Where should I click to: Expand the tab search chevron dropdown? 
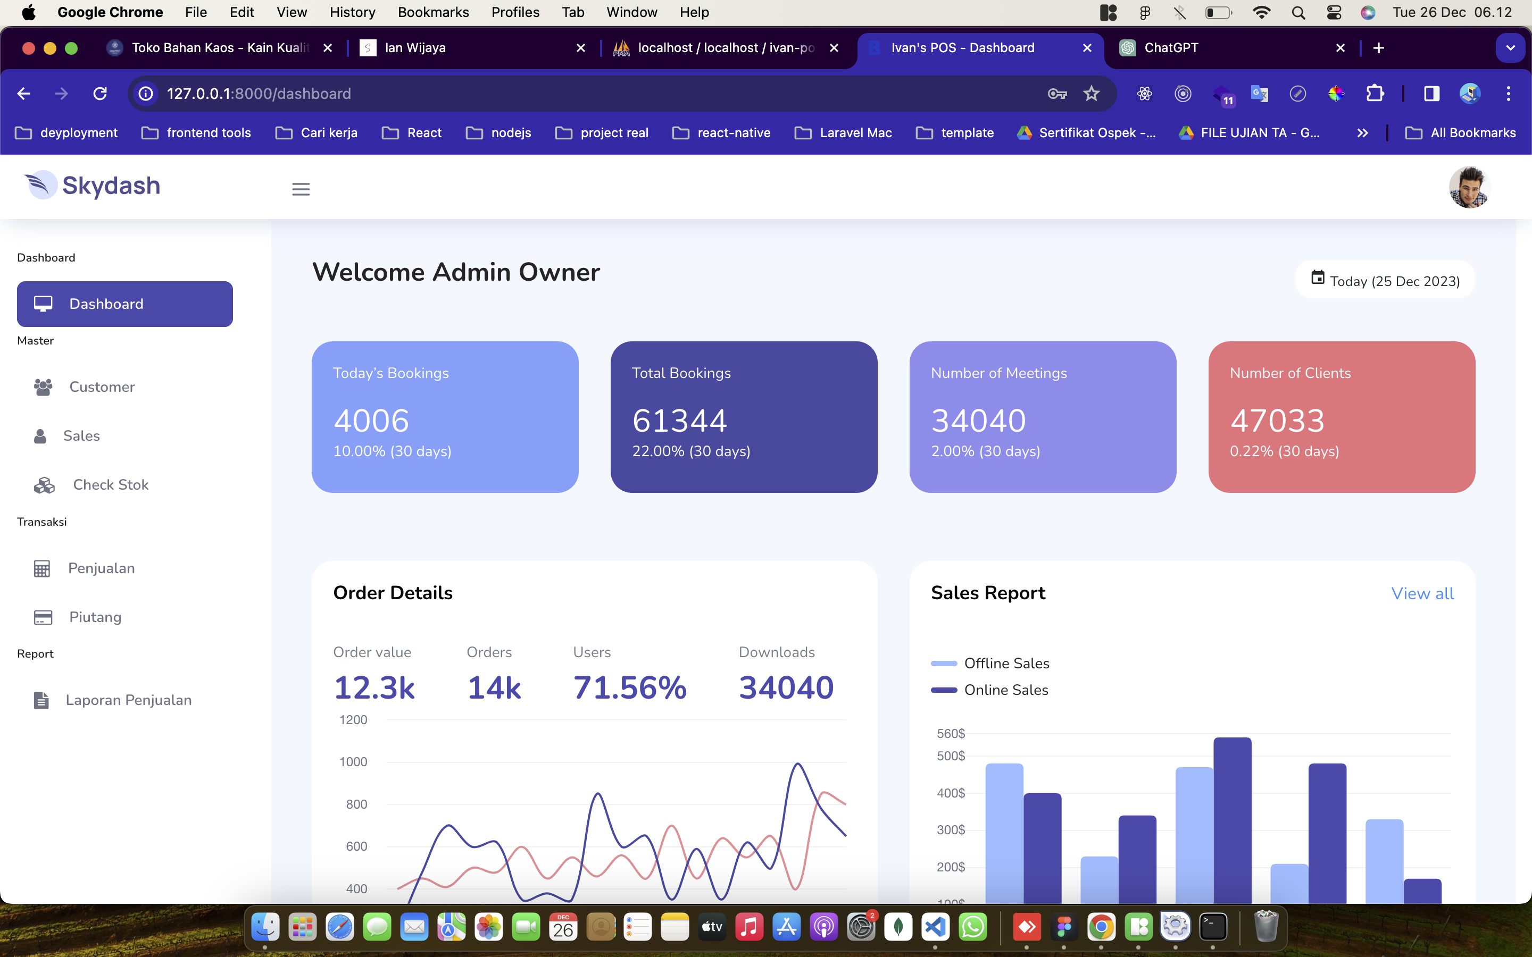pos(1511,48)
